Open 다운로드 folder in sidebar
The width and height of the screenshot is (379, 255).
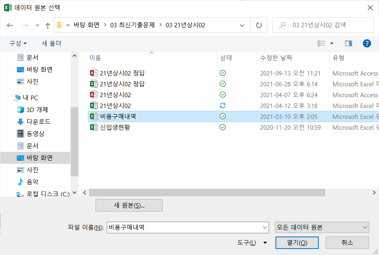[38, 122]
